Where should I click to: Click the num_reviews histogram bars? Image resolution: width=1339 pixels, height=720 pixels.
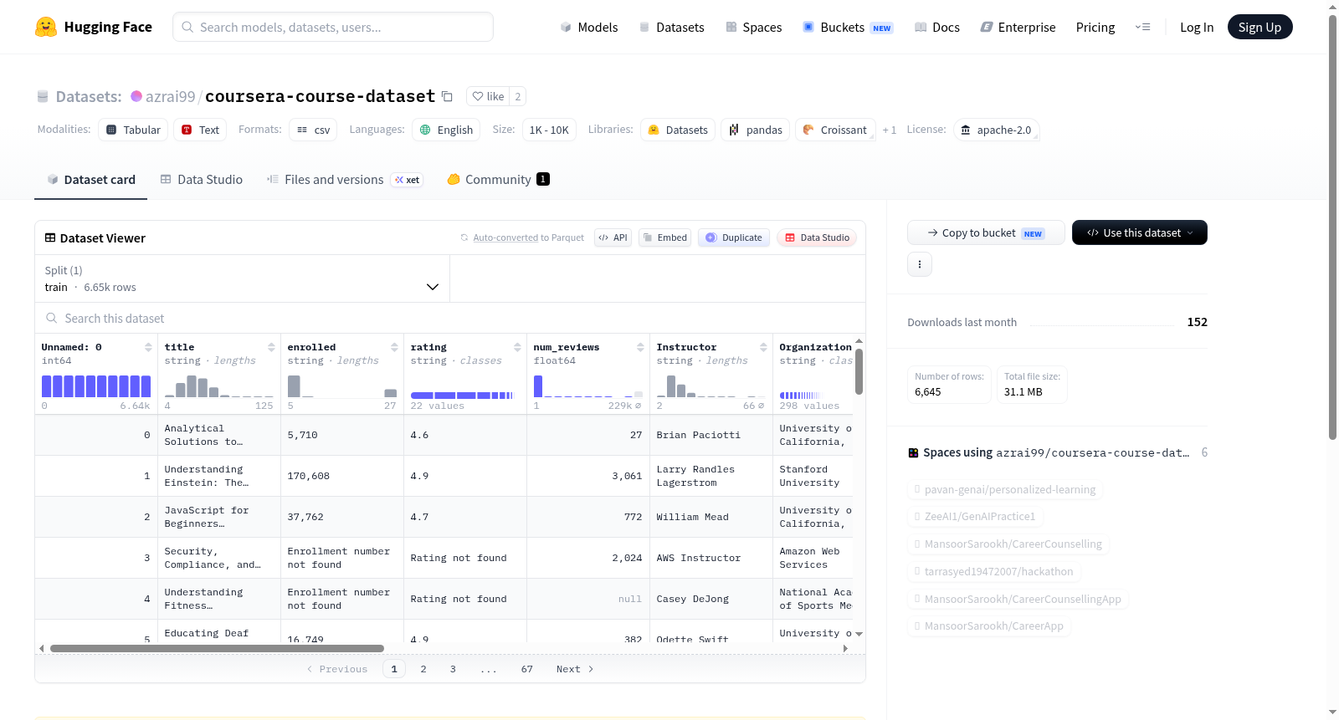pyautogui.click(x=588, y=386)
